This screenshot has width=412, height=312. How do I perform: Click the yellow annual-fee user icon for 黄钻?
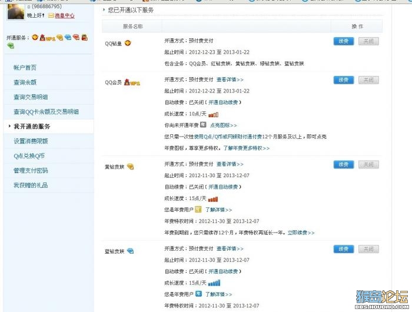click(x=198, y=209)
